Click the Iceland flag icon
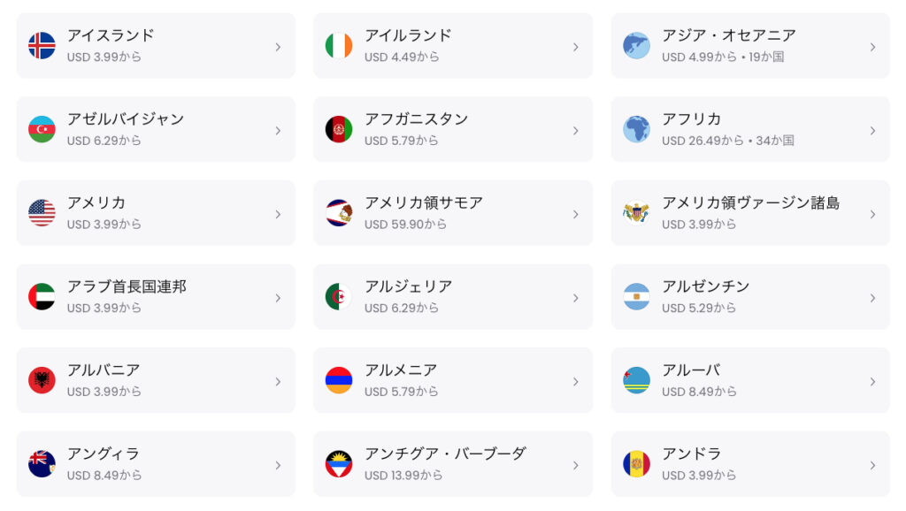Image resolution: width=906 pixels, height=511 pixels. [x=42, y=46]
